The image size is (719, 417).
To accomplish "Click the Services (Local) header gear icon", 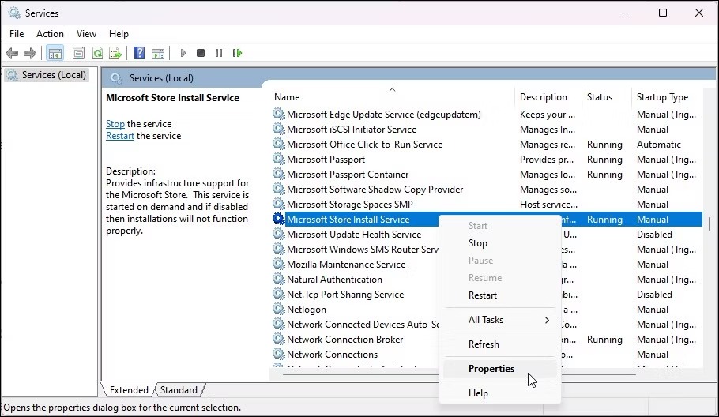I will point(116,78).
